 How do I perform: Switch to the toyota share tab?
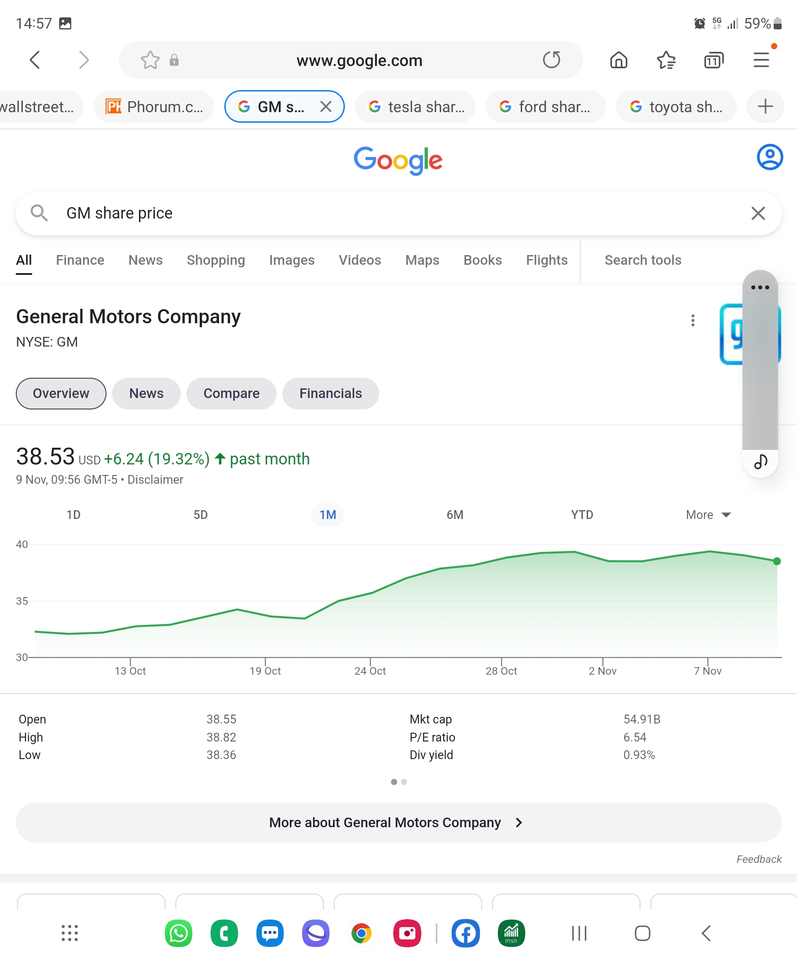pyautogui.click(x=676, y=106)
